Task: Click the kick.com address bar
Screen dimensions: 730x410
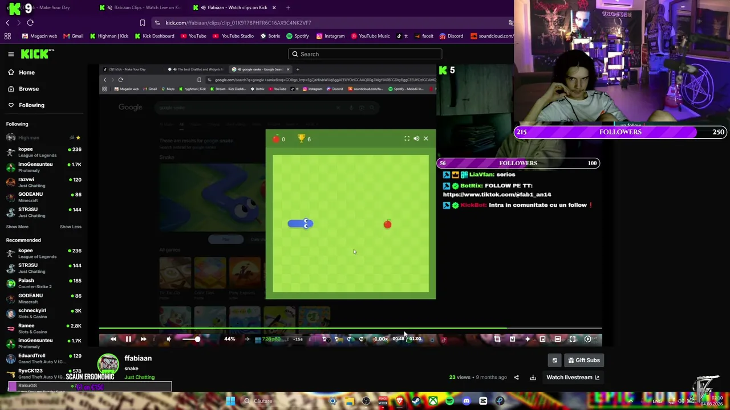Action: point(334,23)
